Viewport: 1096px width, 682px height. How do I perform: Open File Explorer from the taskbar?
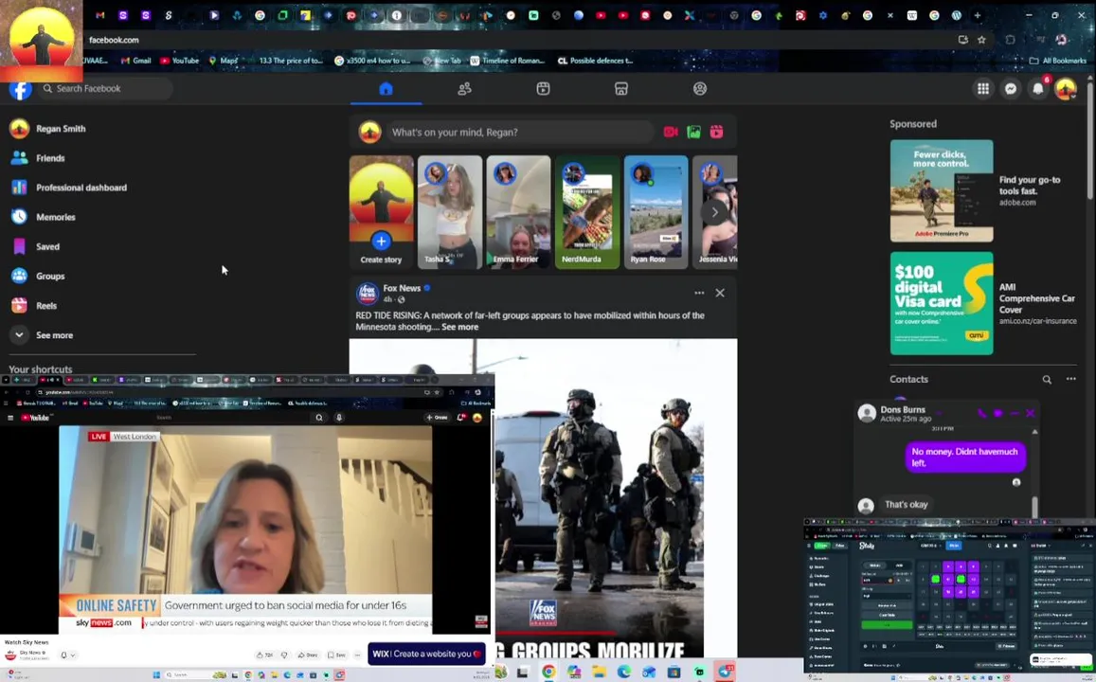599,672
